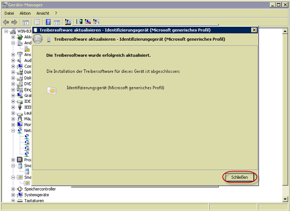The image size is (290, 211).
Task: Select the Systemgeräte device icon
Action: (20, 195)
